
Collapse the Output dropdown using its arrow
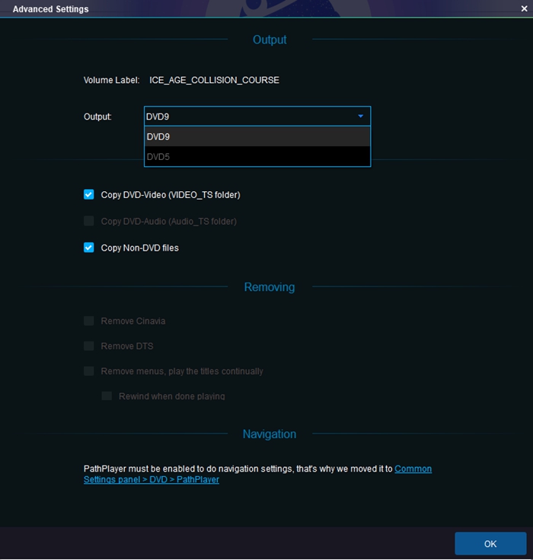tap(361, 116)
